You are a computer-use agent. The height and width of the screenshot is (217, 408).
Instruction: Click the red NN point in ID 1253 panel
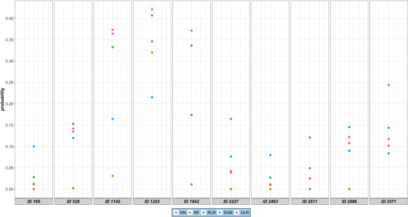tap(152, 10)
